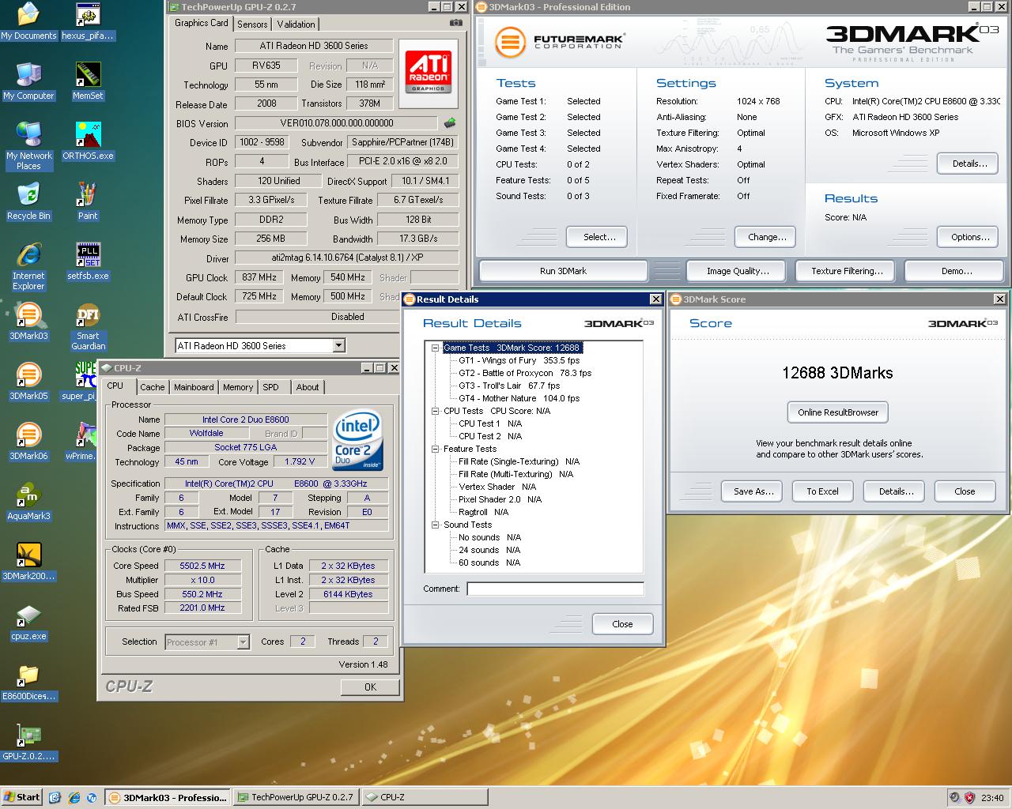Click Internet Explorer quick launch icon
This screenshot has width=1012, height=809.
[74, 797]
